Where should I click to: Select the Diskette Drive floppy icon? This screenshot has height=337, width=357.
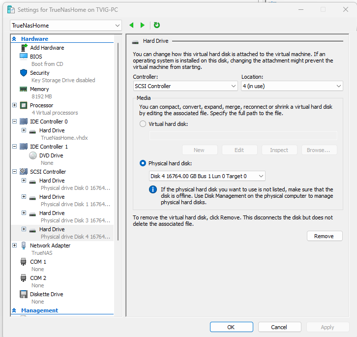[24, 294]
